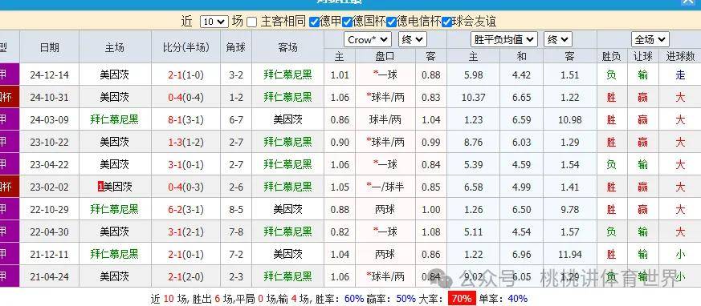This screenshot has width=701, height=306.
Task: Click handicap *一球 in 24-12-14 row
Action: pyautogui.click(x=385, y=75)
